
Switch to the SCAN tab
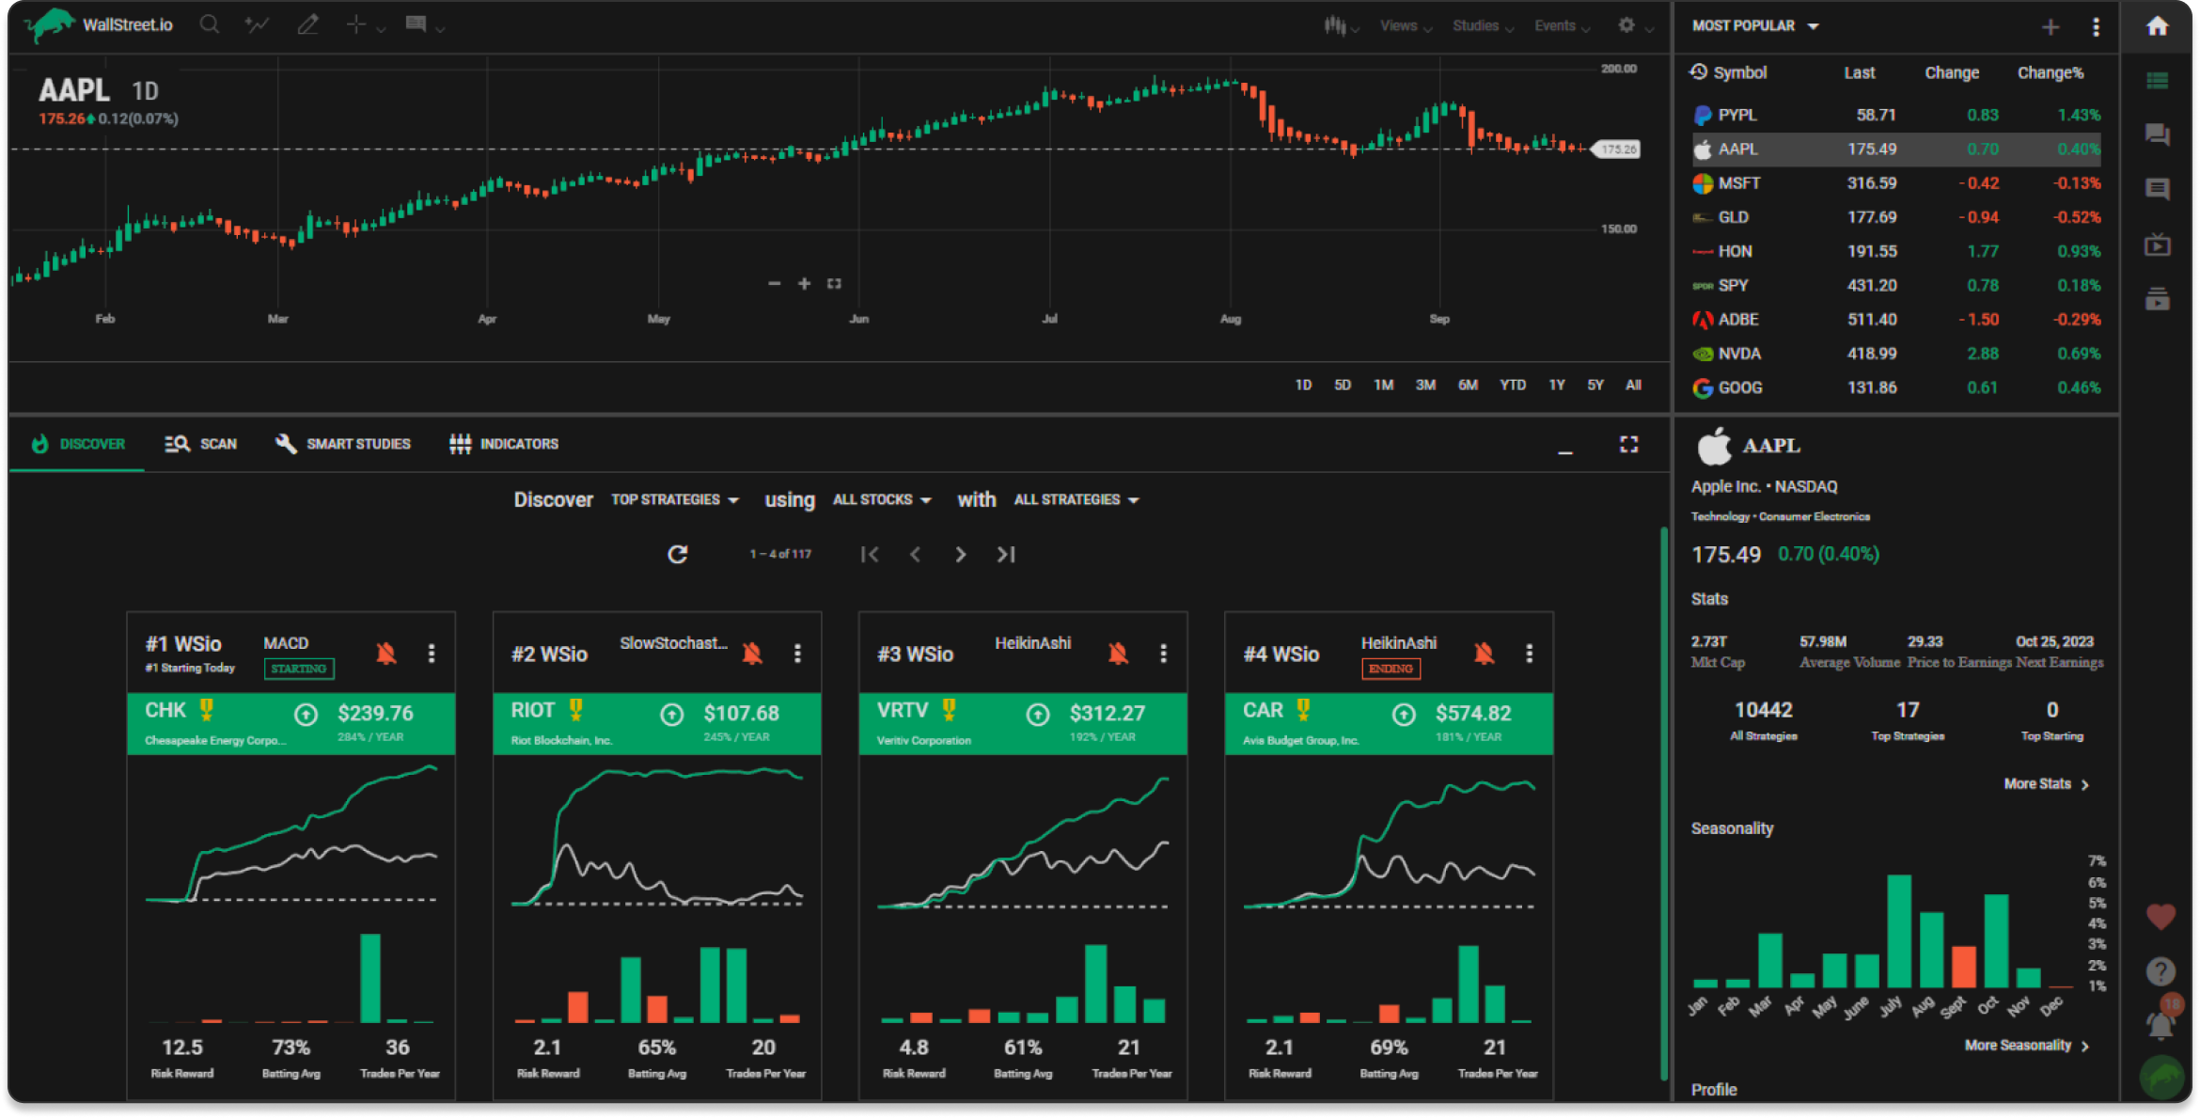point(200,444)
